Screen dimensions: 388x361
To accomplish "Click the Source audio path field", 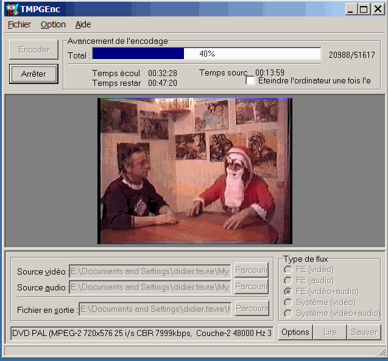I will click(x=150, y=287).
